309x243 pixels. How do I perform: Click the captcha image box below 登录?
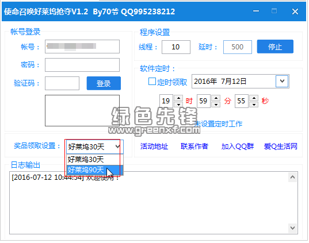pos(82,110)
